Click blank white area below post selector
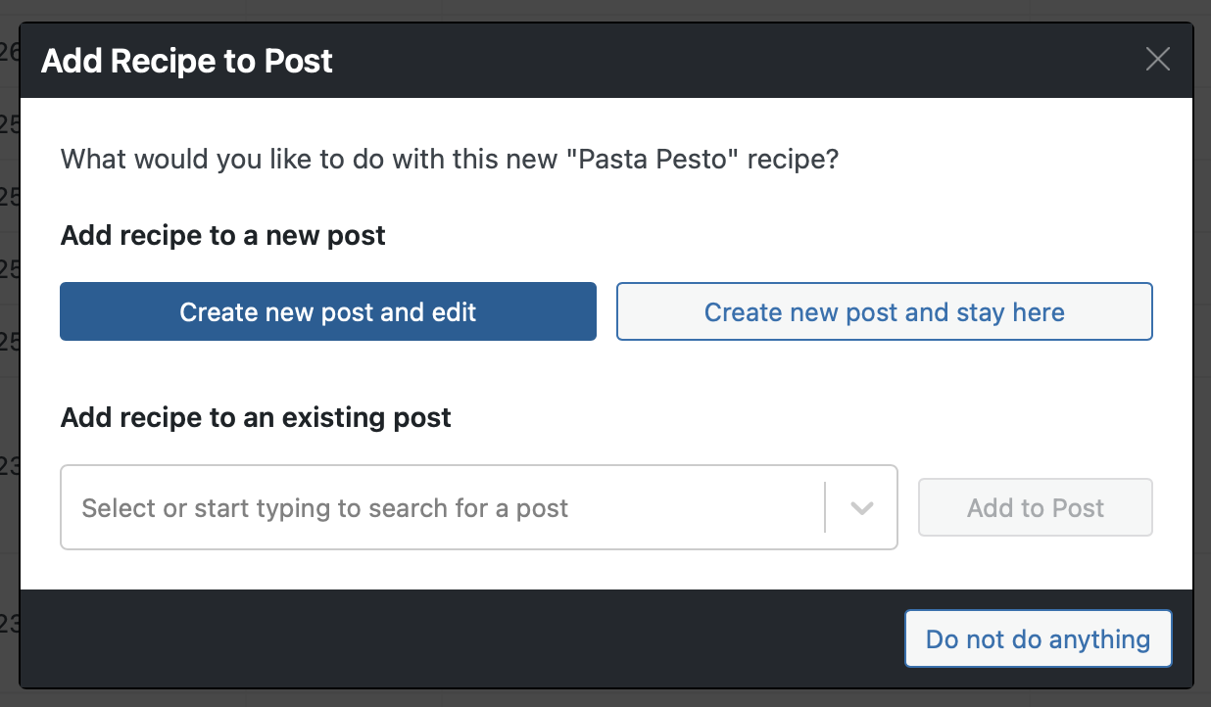 pos(490,571)
